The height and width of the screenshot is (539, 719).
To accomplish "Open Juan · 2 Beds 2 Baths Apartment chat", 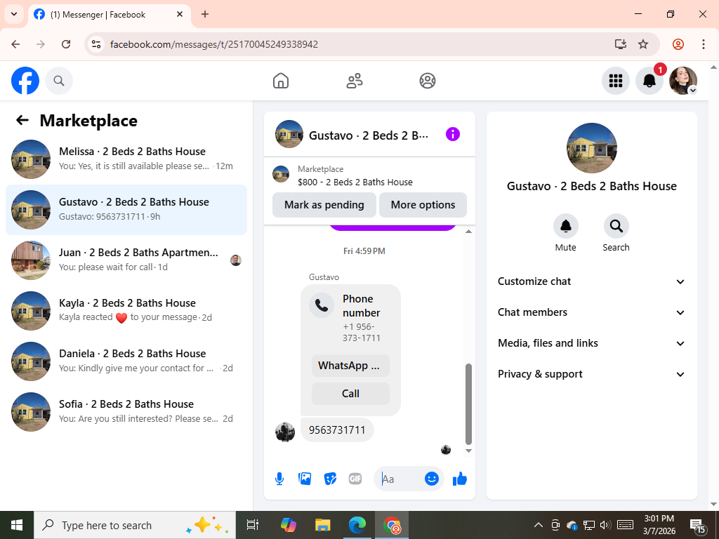I will (x=126, y=260).
